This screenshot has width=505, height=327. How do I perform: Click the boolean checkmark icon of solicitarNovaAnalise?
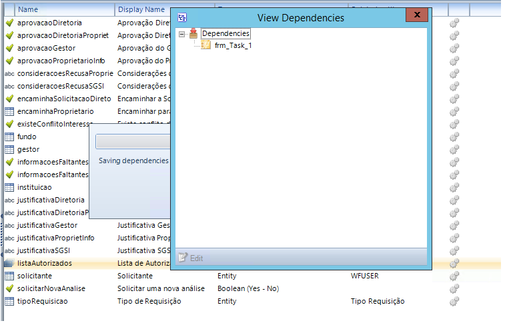[9, 288]
